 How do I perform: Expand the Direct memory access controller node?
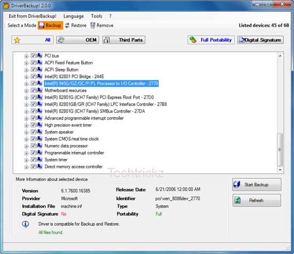tap(26, 167)
